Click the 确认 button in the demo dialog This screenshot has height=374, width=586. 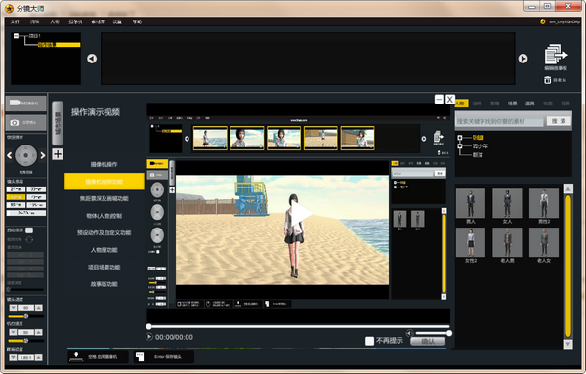click(x=428, y=341)
